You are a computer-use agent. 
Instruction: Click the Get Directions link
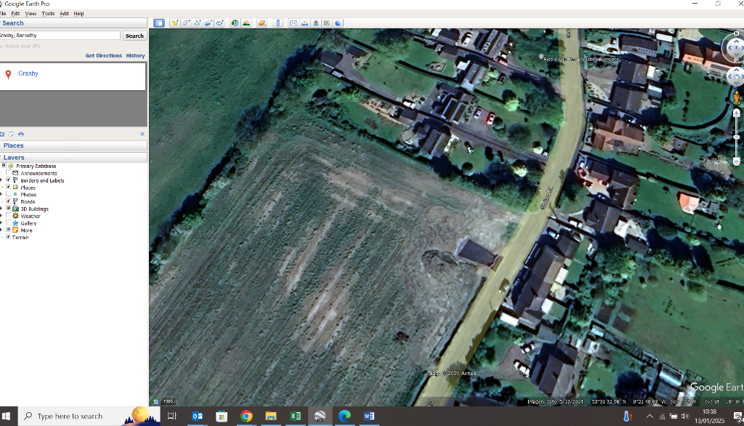(x=103, y=56)
